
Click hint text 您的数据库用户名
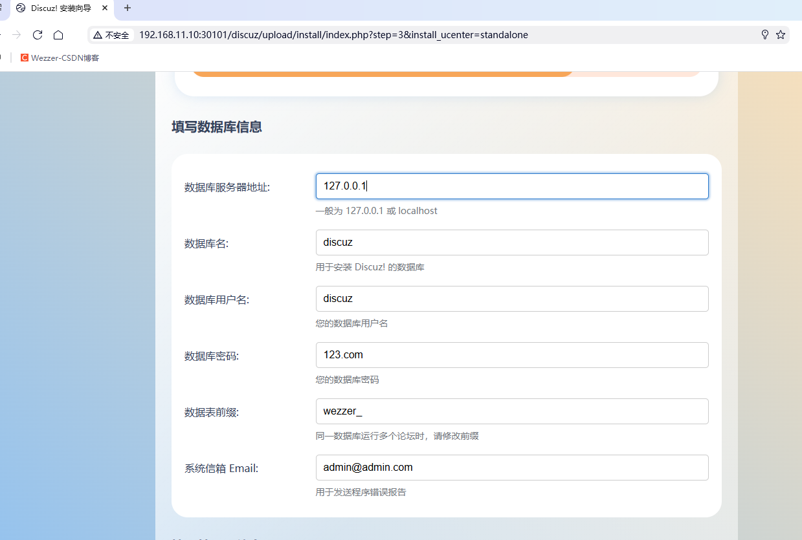pyautogui.click(x=352, y=323)
